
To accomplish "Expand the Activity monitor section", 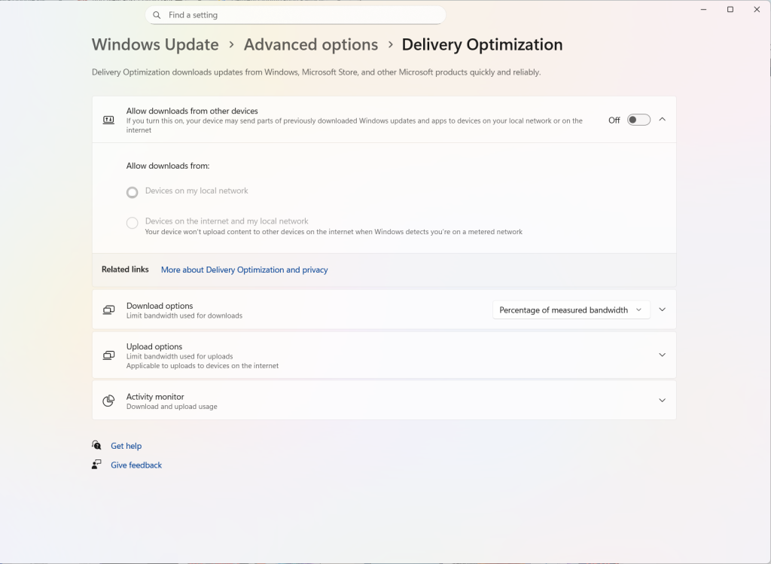I will click(x=662, y=401).
